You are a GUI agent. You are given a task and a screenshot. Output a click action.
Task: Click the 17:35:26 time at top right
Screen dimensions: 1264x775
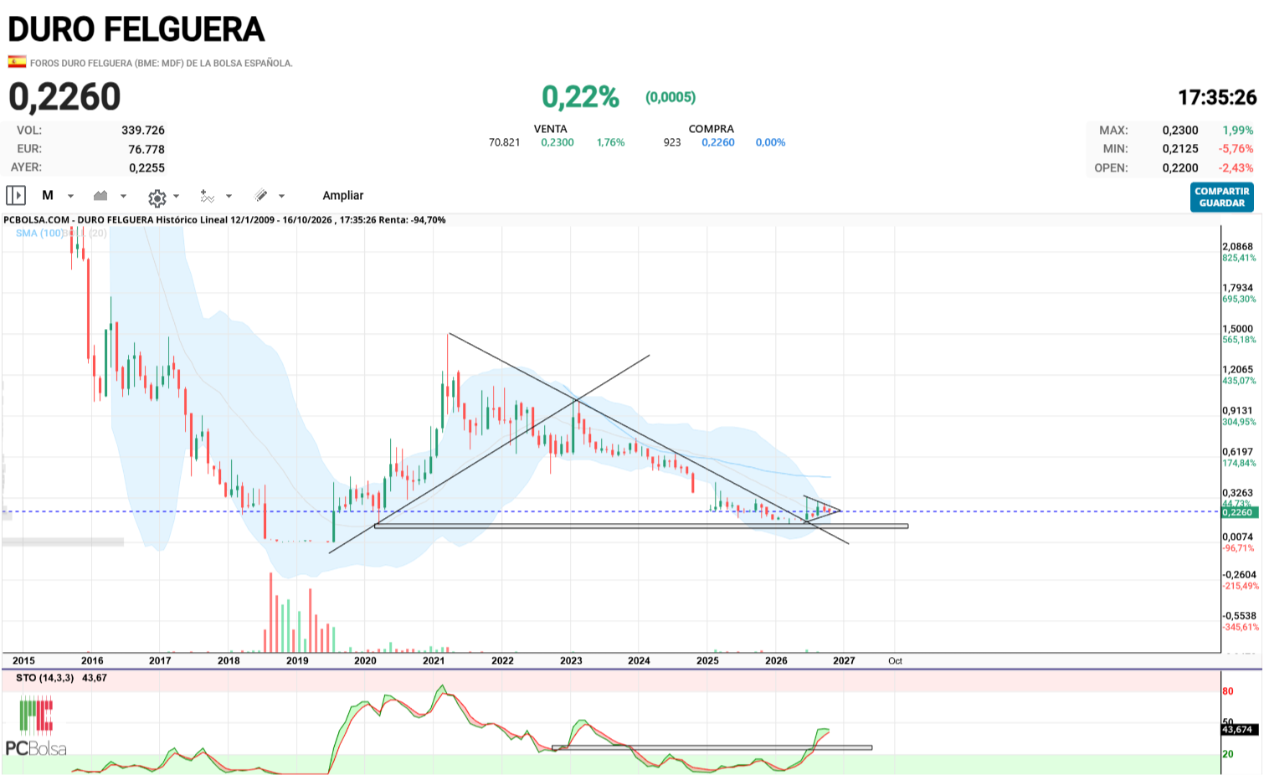[1217, 97]
